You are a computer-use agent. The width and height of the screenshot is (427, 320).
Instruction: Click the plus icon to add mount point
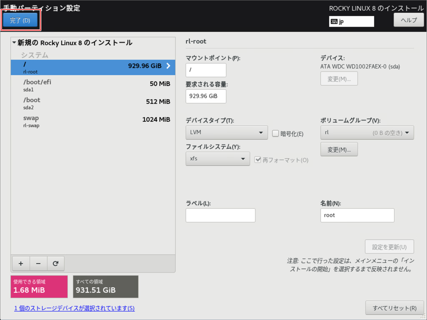click(x=21, y=264)
